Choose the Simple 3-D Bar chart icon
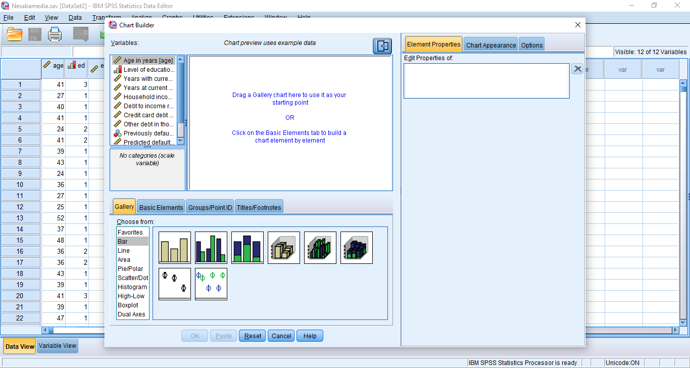690x368 pixels. [284, 248]
